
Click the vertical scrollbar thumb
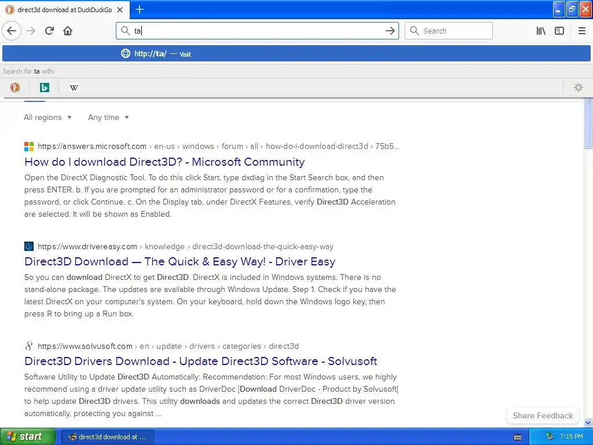pos(588,123)
